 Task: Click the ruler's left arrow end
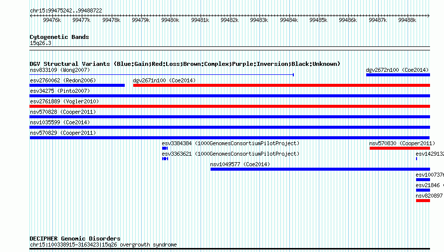[31, 15]
